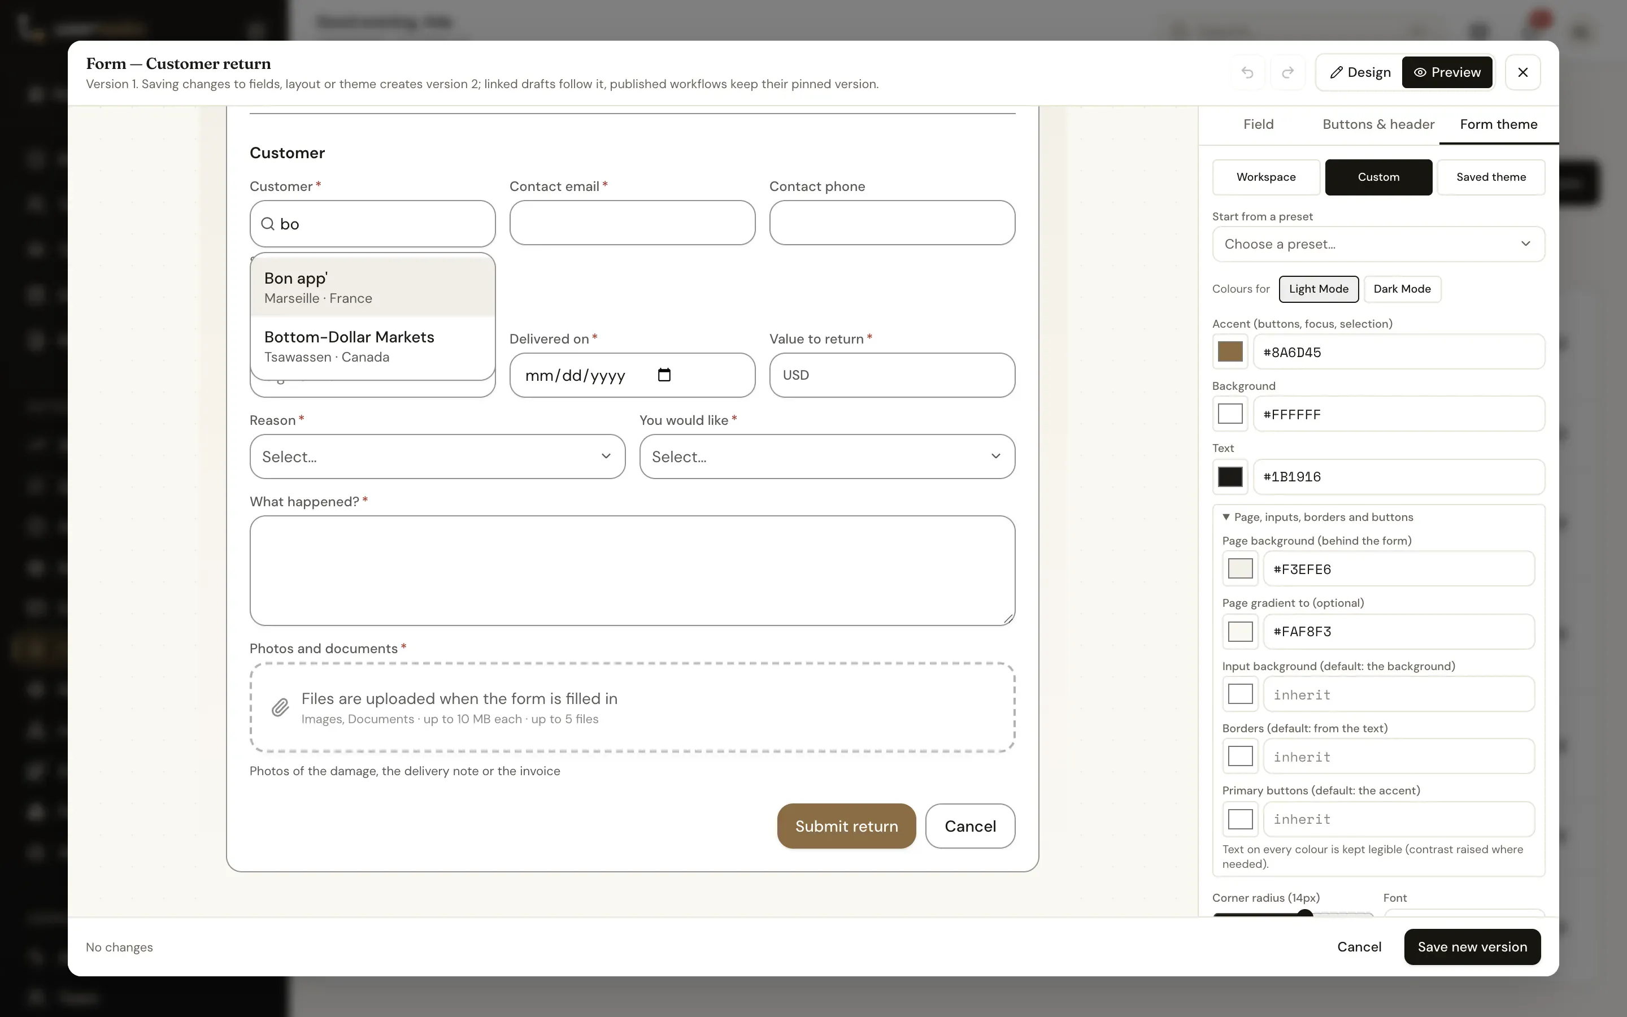Open the Page gradient colour swatch

[1241, 631]
